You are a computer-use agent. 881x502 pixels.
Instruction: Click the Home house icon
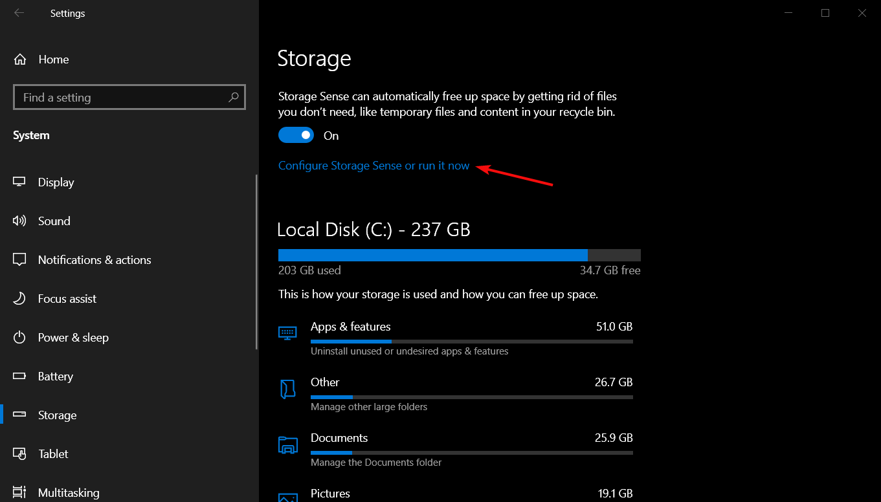[x=20, y=59]
